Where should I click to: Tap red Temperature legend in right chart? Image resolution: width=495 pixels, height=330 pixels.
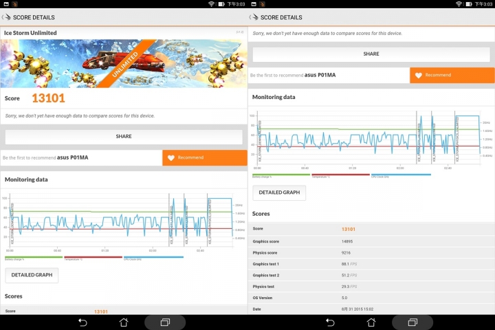coord(340,175)
